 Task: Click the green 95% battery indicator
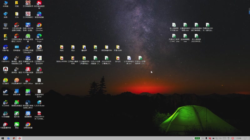(x=197, y=138)
